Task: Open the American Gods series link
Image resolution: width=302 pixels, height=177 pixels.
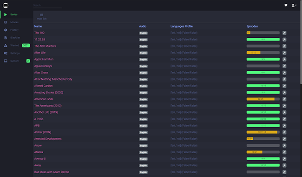Action: [44, 99]
